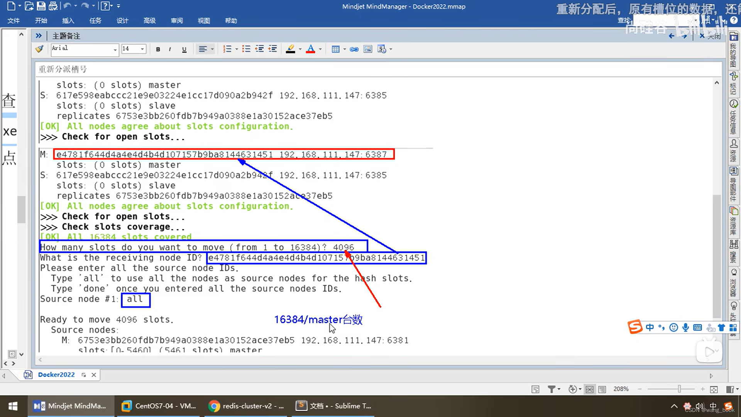This screenshot has height=417, width=741.
Task: Insert a hyperlink with the link icon
Action: [x=354, y=49]
